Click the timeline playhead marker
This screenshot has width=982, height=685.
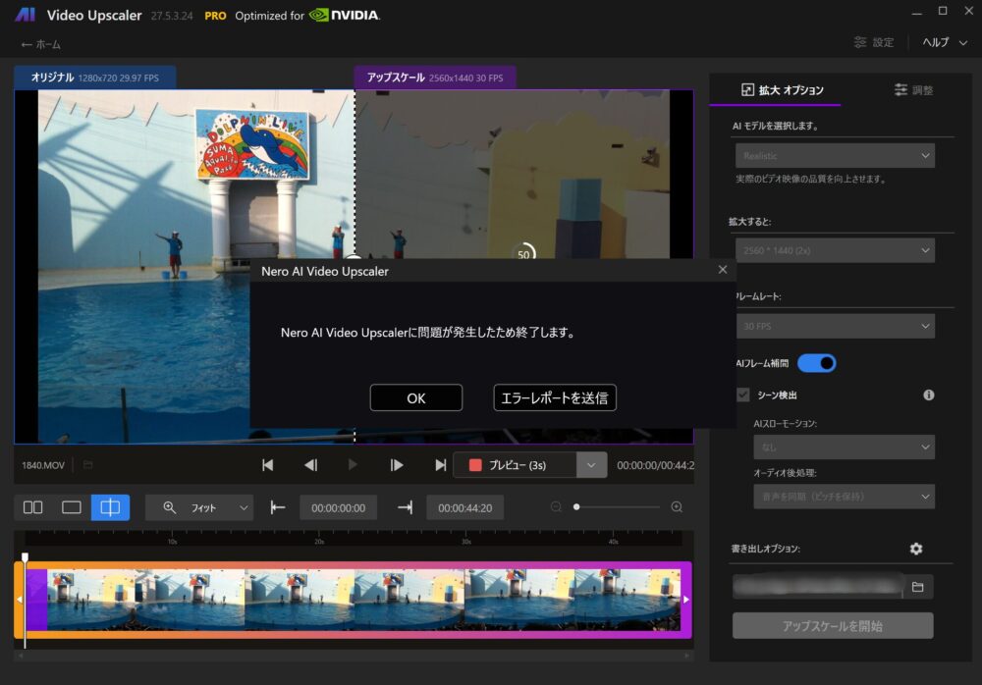pos(26,556)
